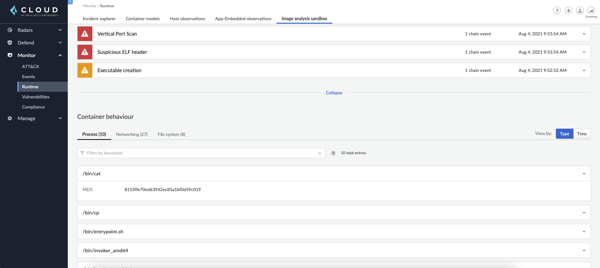Collapse the Monitor menu section
600x268 pixels.
click(x=60, y=55)
